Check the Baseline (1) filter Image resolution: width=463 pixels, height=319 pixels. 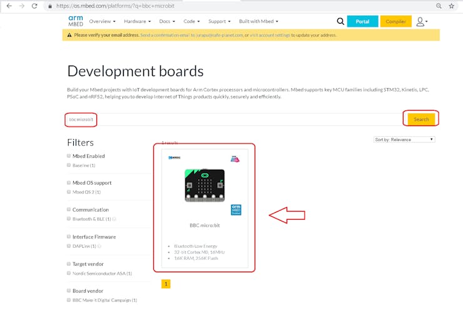tap(69, 165)
